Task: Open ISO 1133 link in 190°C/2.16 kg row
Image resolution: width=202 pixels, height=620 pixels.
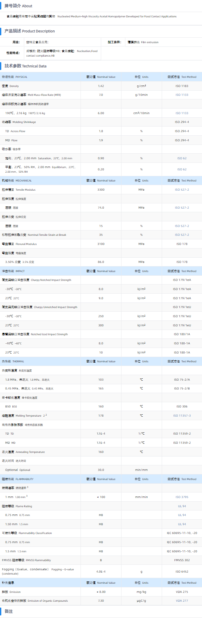Action: tap(182, 113)
